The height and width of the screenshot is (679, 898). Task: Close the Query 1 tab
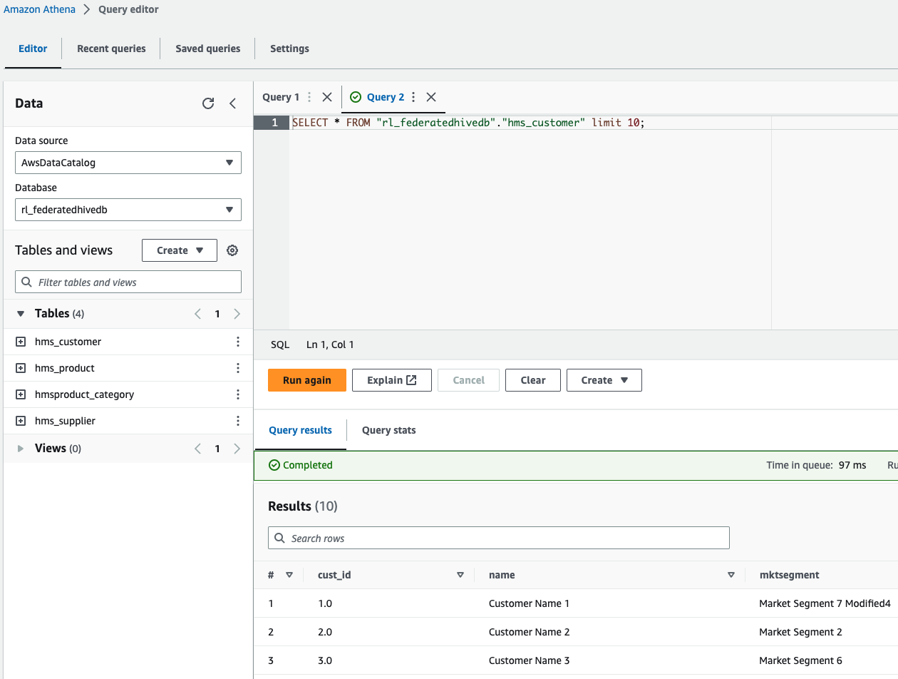pos(327,97)
